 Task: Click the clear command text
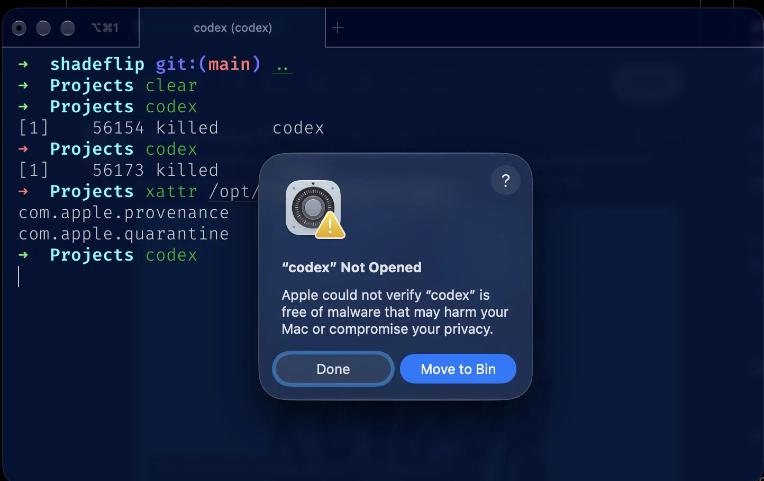point(171,85)
